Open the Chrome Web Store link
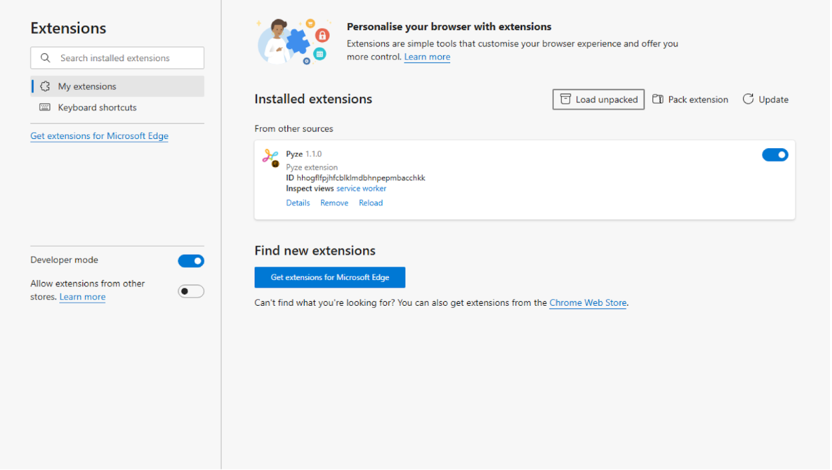 click(587, 302)
